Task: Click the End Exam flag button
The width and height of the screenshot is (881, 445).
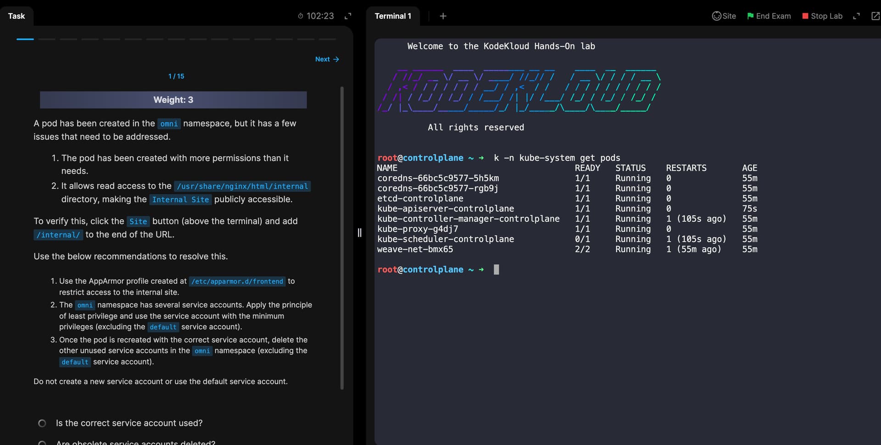Action: coord(769,16)
